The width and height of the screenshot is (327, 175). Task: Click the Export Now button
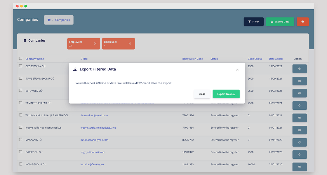click(226, 94)
